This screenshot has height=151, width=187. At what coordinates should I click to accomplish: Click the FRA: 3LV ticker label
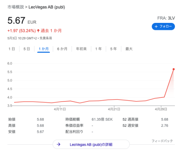(166, 18)
